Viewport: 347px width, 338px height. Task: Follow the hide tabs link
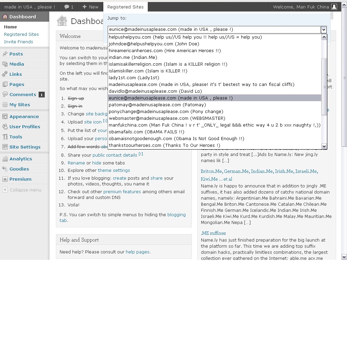pyautogui.click(x=97, y=163)
